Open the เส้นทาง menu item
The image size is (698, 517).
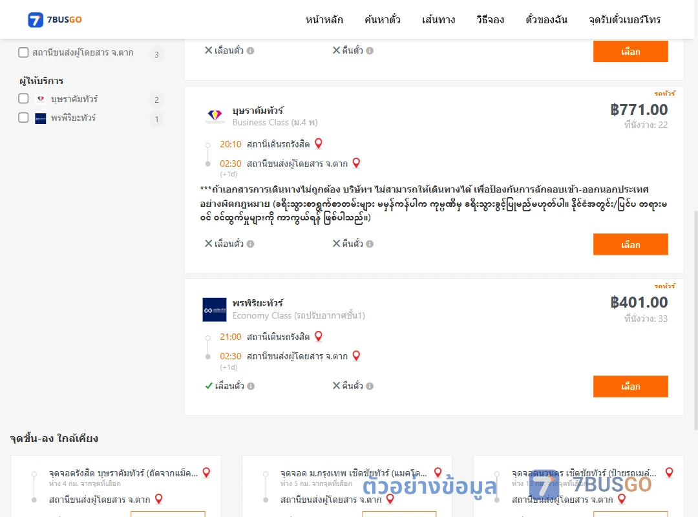click(438, 19)
